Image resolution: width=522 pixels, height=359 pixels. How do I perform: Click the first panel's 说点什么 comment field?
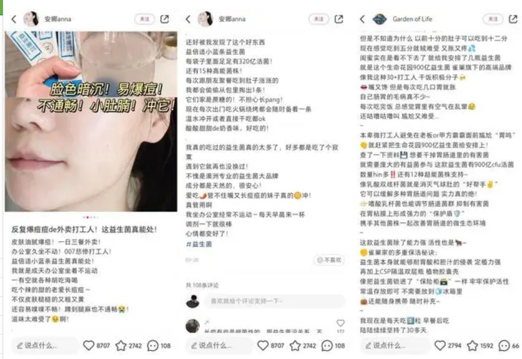click(45, 345)
